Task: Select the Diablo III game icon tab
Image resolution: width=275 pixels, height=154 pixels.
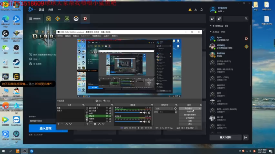Action: 85,19
